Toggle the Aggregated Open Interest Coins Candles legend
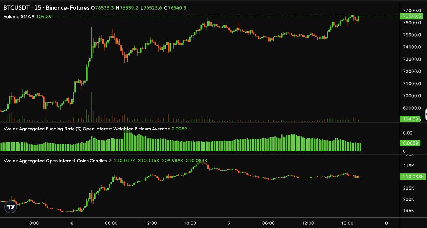 55,161
